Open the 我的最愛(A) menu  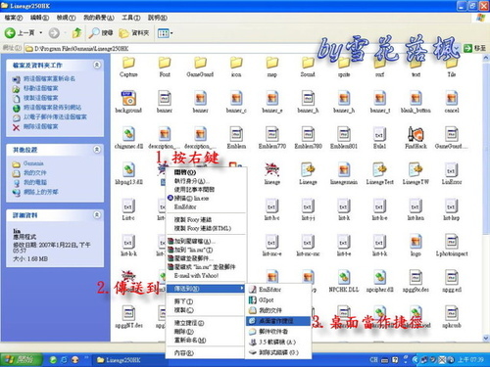tap(99, 18)
